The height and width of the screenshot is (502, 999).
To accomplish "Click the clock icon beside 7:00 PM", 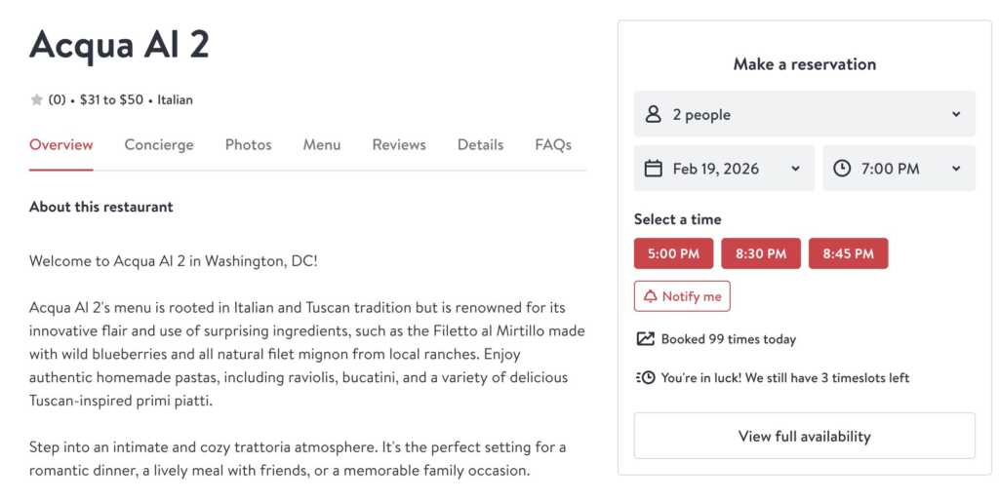I will [x=842, y=169].
